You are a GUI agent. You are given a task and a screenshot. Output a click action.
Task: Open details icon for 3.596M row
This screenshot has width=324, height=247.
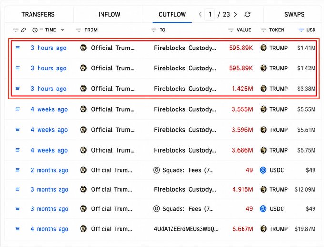18,129
